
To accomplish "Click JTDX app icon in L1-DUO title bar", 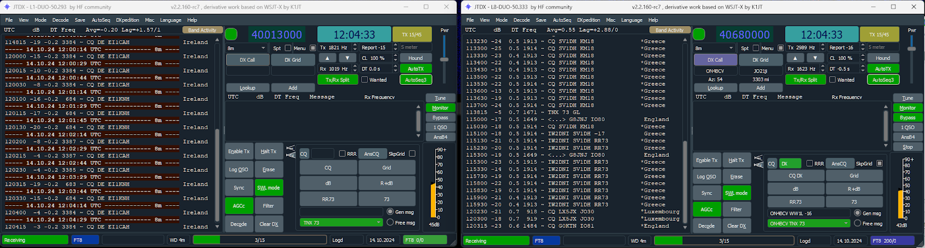I will [x=6, y=7].
